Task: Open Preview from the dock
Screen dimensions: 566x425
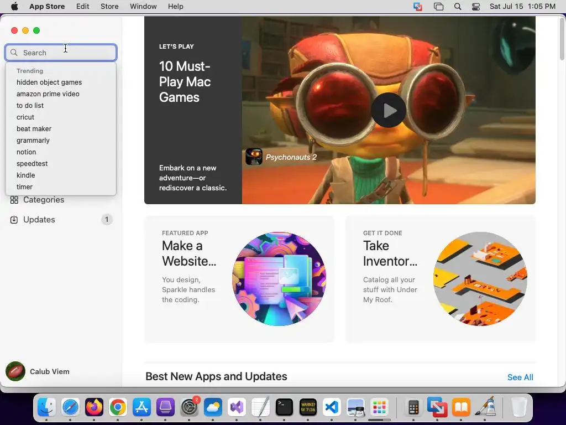Action: click(355, 408)
